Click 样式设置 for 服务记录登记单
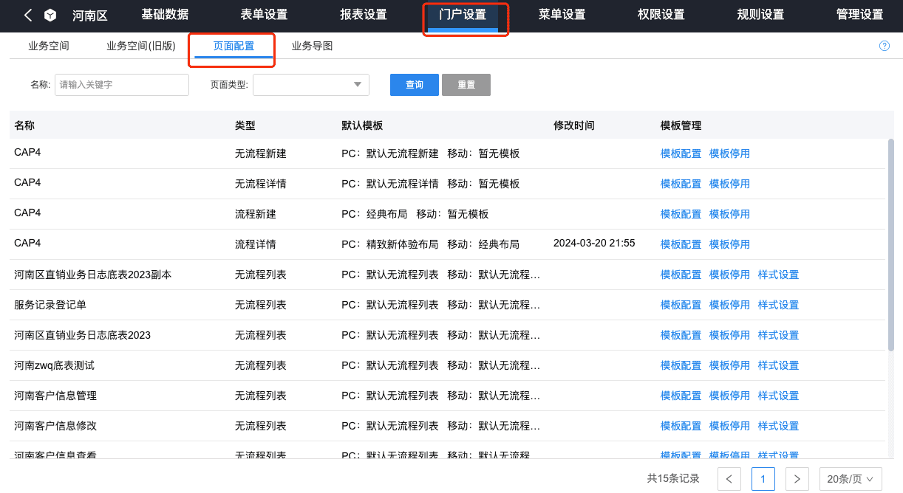The height and width of the screenshot is (493, 903). (778, 305)
